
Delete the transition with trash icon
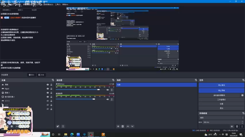237,126
